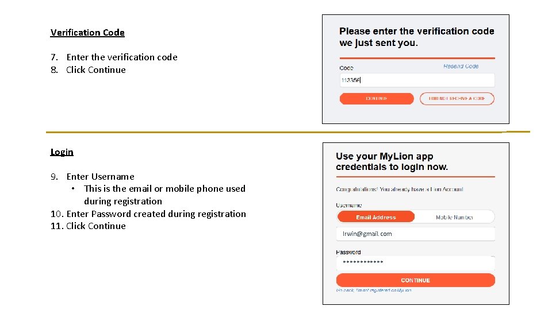Click the Please enter the verification code title
This screenshot has width=552, height=310.
coord(416,37)
